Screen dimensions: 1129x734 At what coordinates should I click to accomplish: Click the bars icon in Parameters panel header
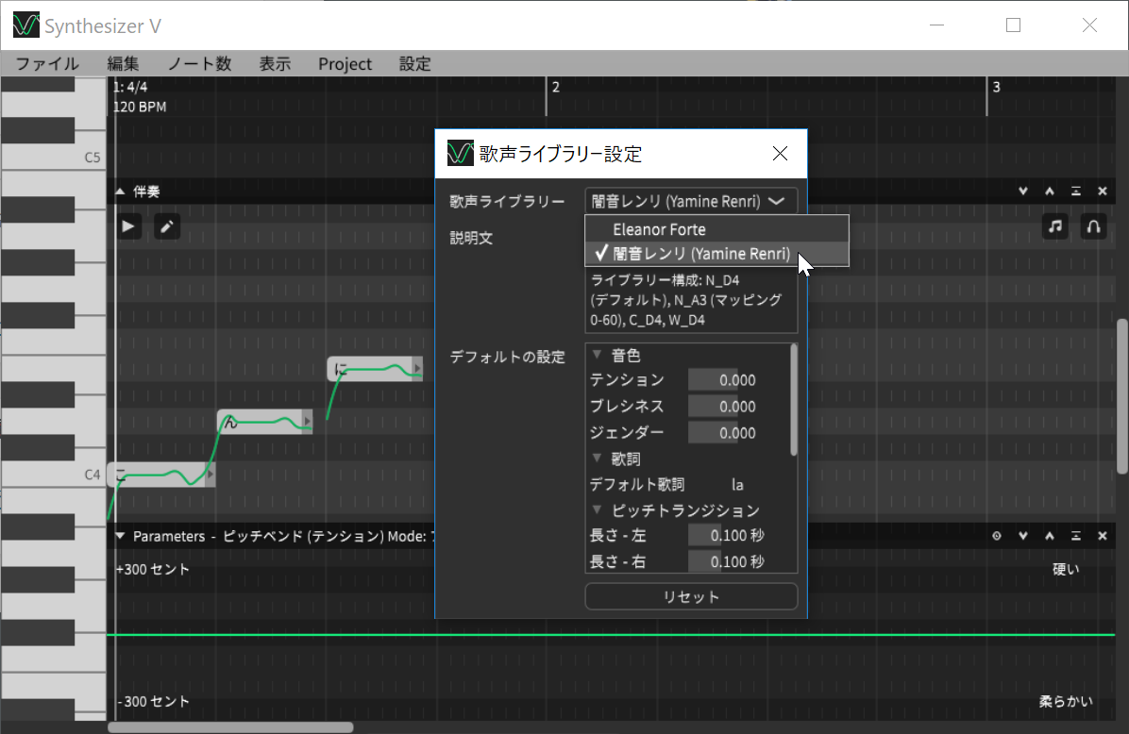(x=1076, y=536)
